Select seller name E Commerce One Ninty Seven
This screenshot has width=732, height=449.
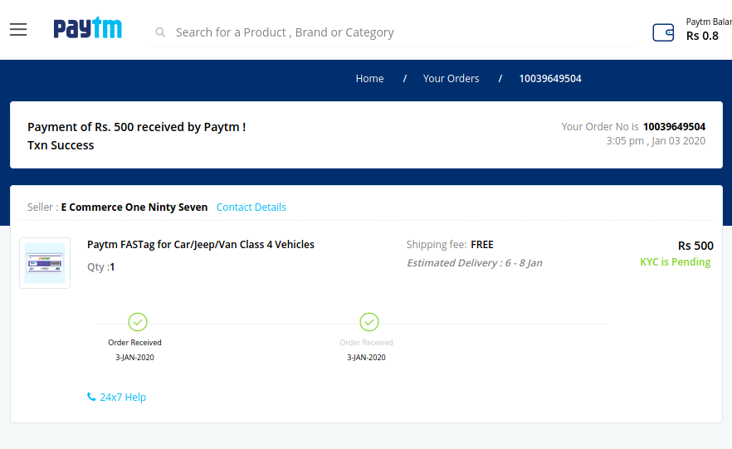(x=134, y=207)
